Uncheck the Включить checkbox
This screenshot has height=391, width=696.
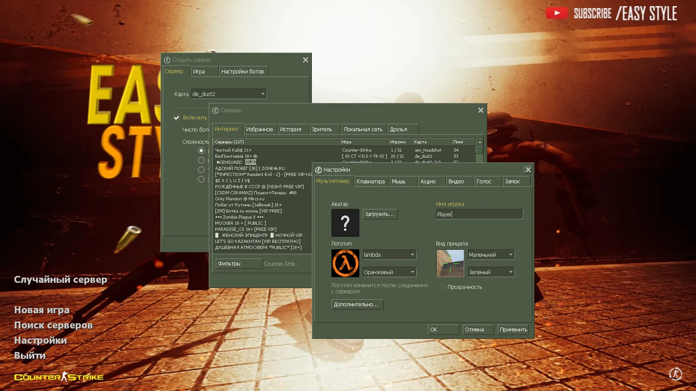[x=177, y=117]
